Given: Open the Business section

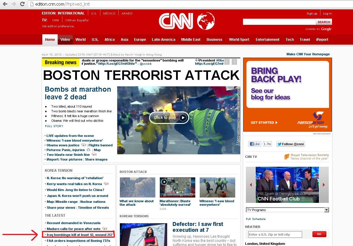Looking at the screenshot, I should pos(214,40).
